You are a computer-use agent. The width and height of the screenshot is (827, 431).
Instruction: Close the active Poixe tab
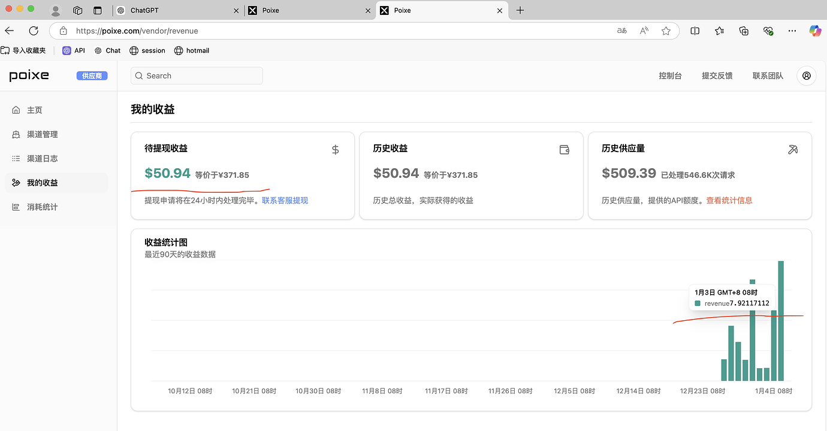[500, 11]
